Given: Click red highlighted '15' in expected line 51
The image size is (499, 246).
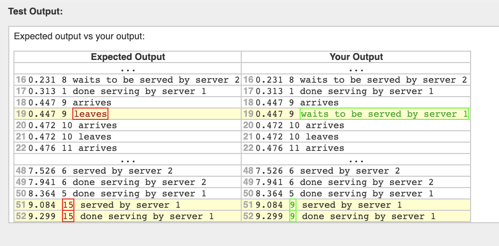Looking at the screenshot, I should tap(68, 205).
